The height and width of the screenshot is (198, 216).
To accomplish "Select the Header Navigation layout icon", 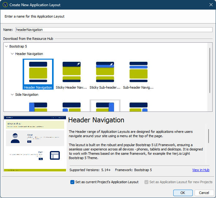I will click(38, 72).
